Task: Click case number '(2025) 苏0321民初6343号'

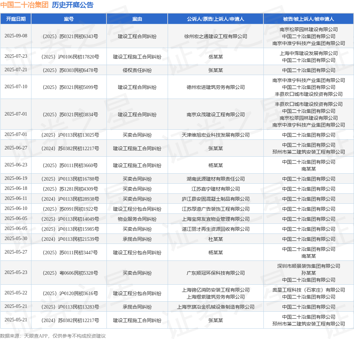Action: coord(70,36)
